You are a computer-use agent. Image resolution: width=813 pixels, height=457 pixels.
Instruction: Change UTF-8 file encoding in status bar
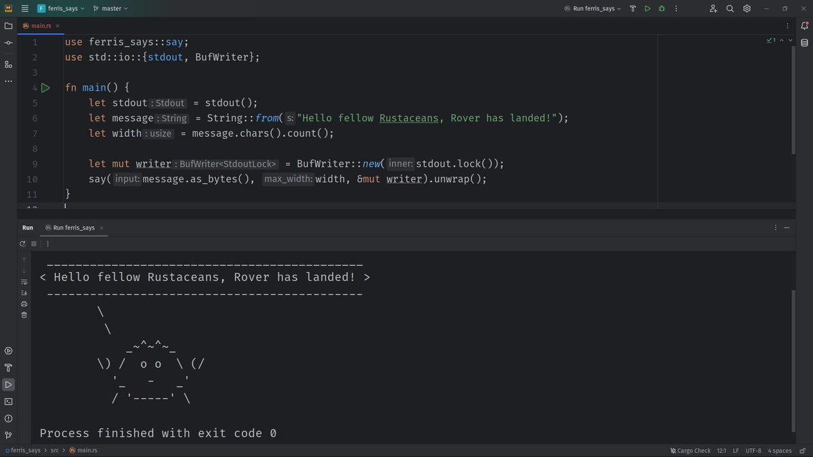click(x=753, y=450)
